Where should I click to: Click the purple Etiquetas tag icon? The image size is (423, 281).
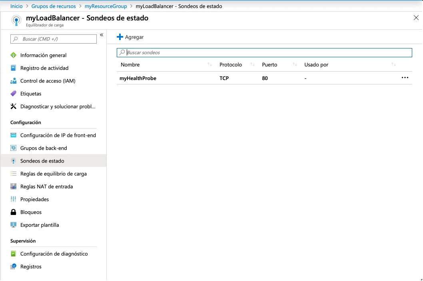coord(13,94)
